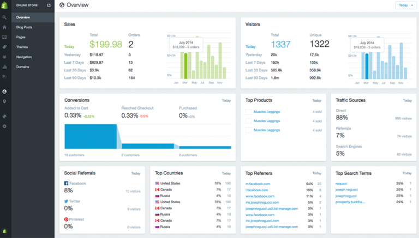
Task: Click the 'joseph nogucci' search term link
Action: [347, 190]
